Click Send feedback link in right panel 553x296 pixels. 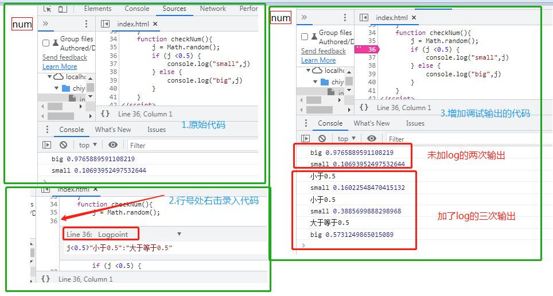point(324,51)
